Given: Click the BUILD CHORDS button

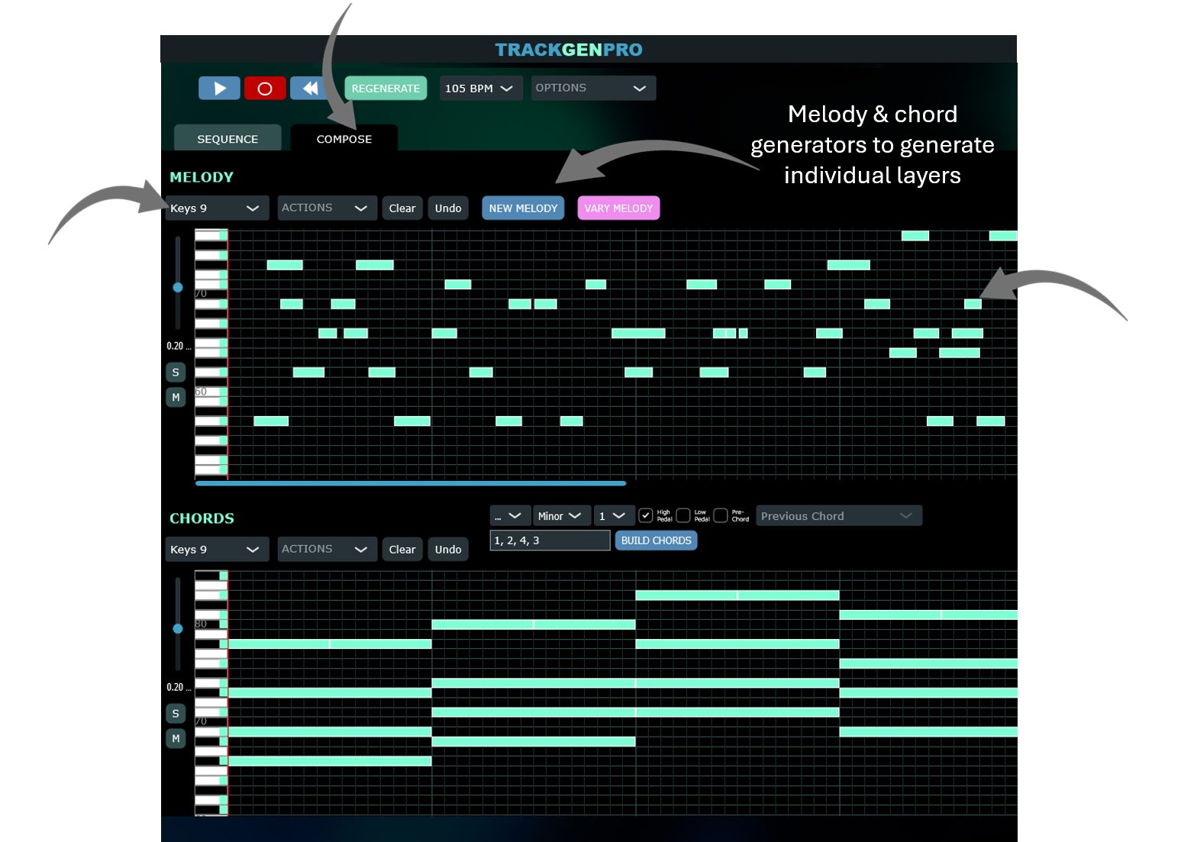Looking at the screenshot, I should [x=657, y=540].
